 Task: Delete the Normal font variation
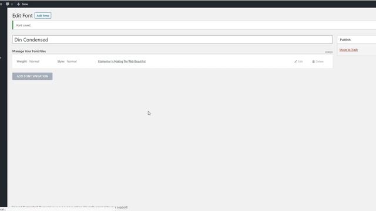tap(318, 62)
